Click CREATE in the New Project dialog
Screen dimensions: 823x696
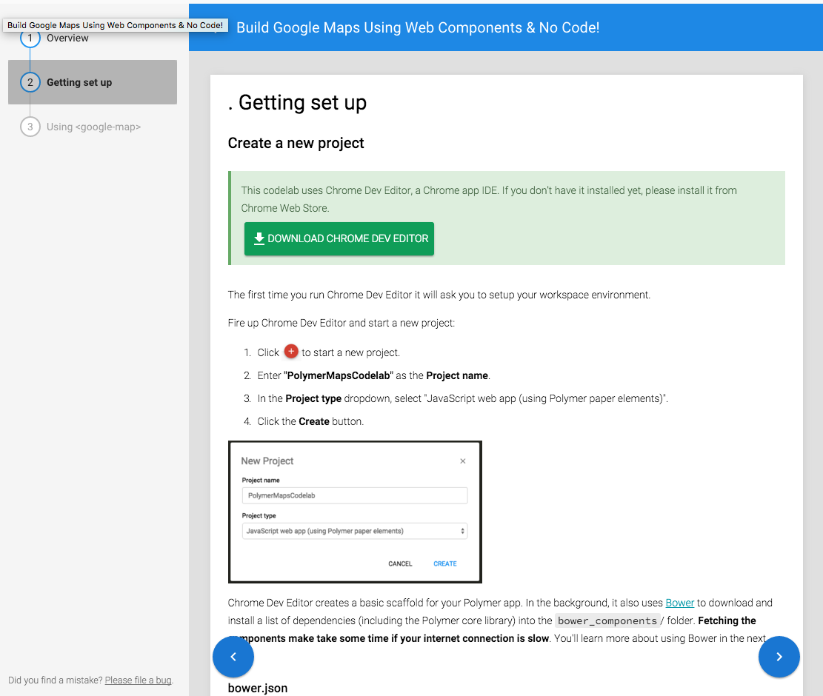coord(445,563)
